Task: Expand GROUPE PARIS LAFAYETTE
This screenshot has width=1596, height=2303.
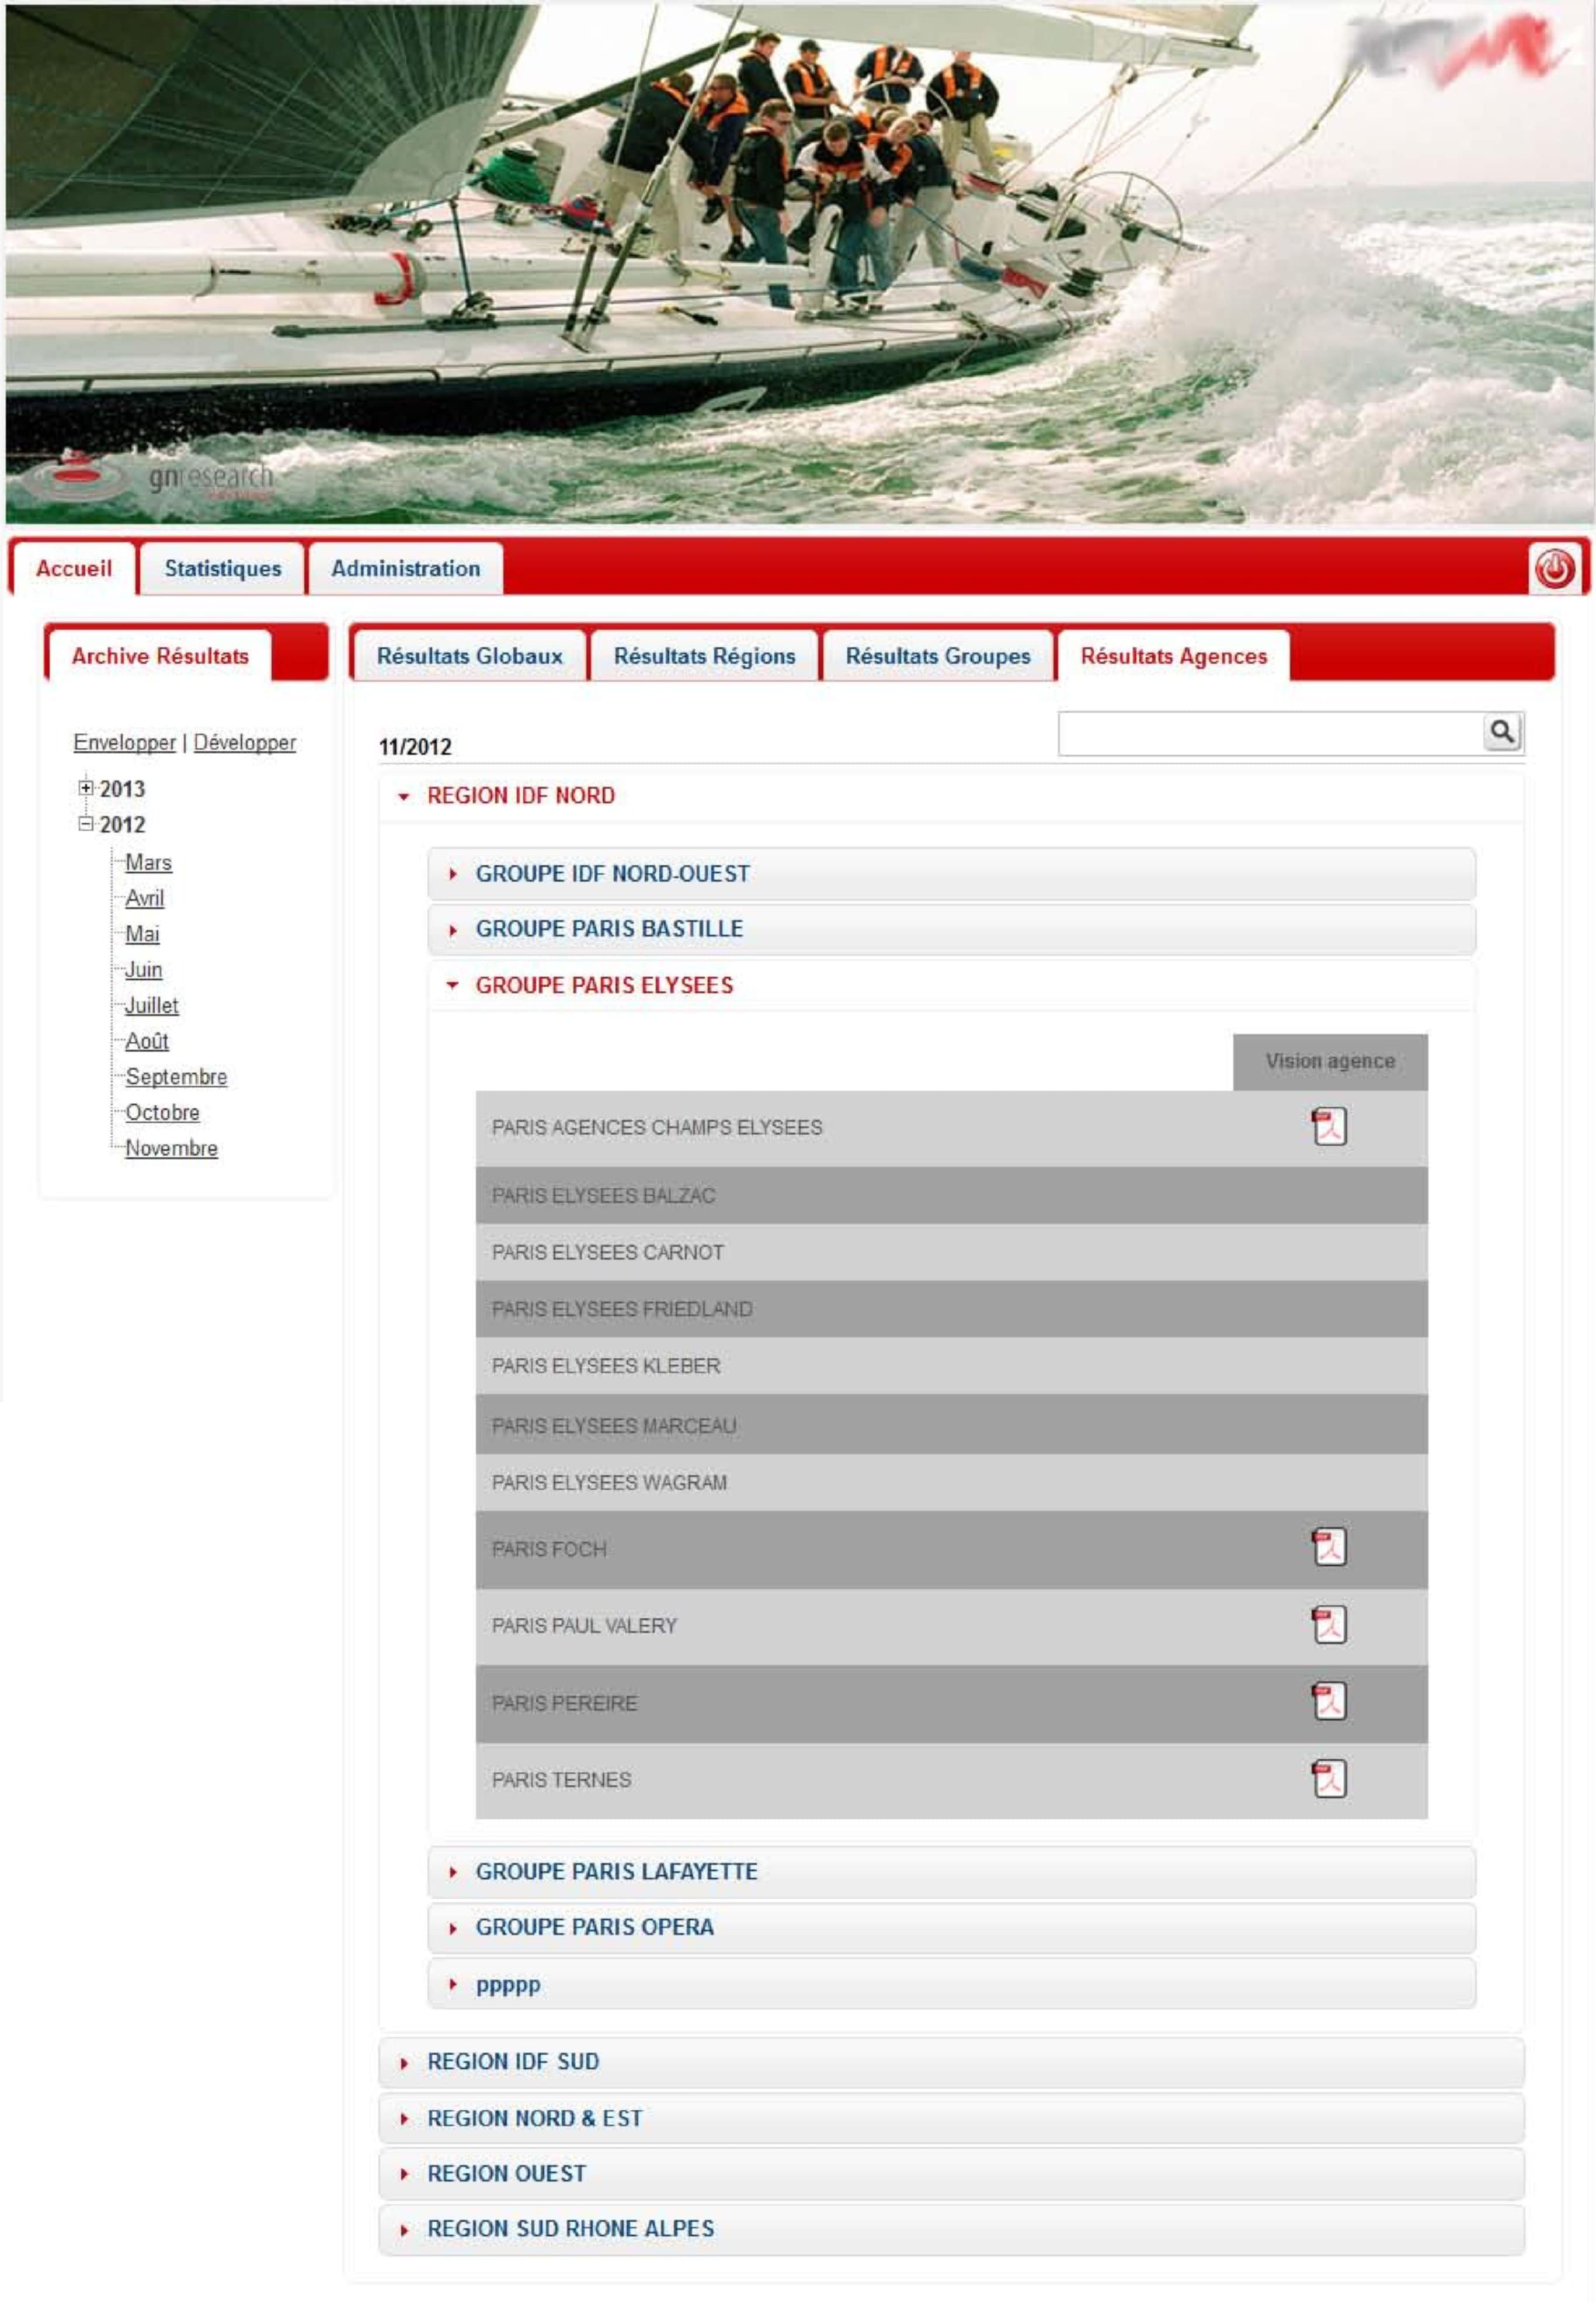Action: coord(951,1872)
